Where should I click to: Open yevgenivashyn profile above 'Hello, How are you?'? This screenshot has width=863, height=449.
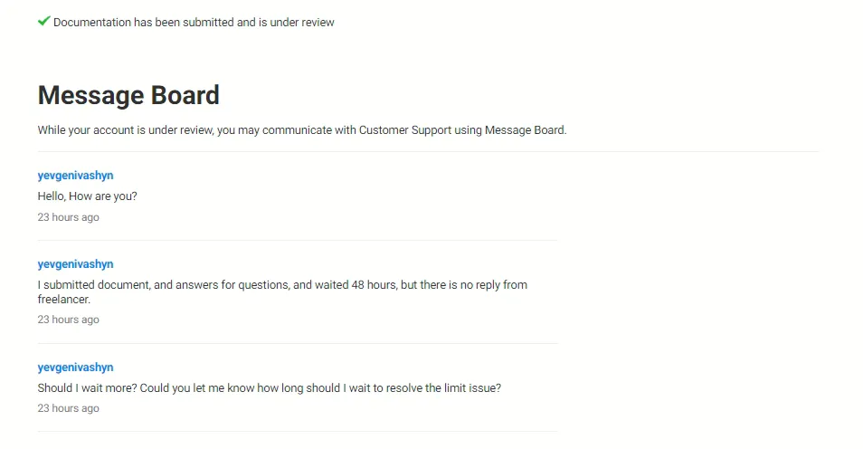tap(75, 176)
